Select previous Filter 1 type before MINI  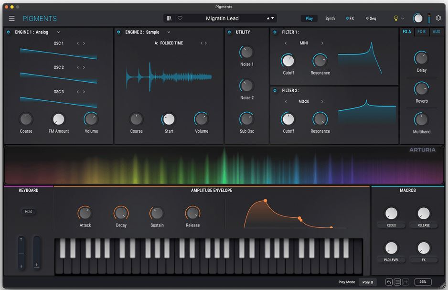pos(286,43)
